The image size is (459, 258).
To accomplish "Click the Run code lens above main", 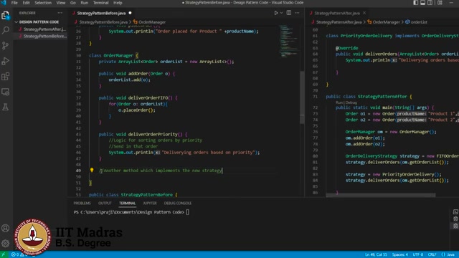I will coord(339,102).
